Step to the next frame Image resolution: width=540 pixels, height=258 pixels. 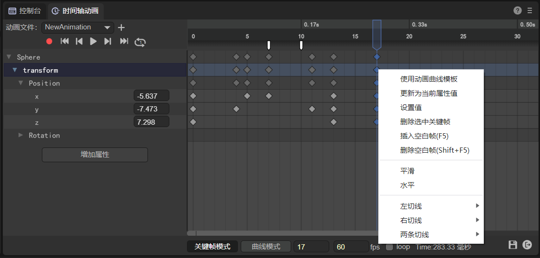pyautogui.click(x=108, y=42)
